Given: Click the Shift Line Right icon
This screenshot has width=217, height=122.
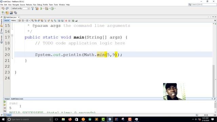Looking at the screenshot, I should click(x=62, y=21).
